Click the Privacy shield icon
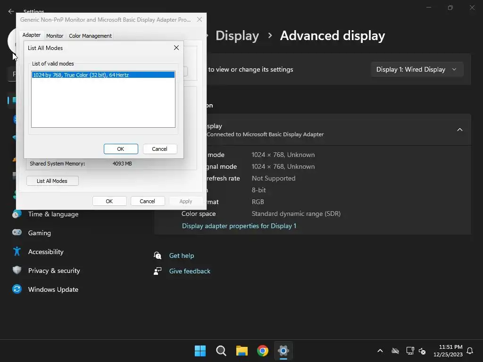This screenshot has height=362, width=483. tap(17, 270)
